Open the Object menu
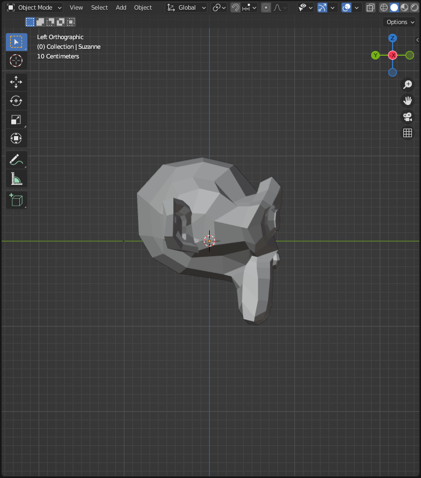Image resolution: width=421 pixels, height=478 pixels. [x=143, y=8]
